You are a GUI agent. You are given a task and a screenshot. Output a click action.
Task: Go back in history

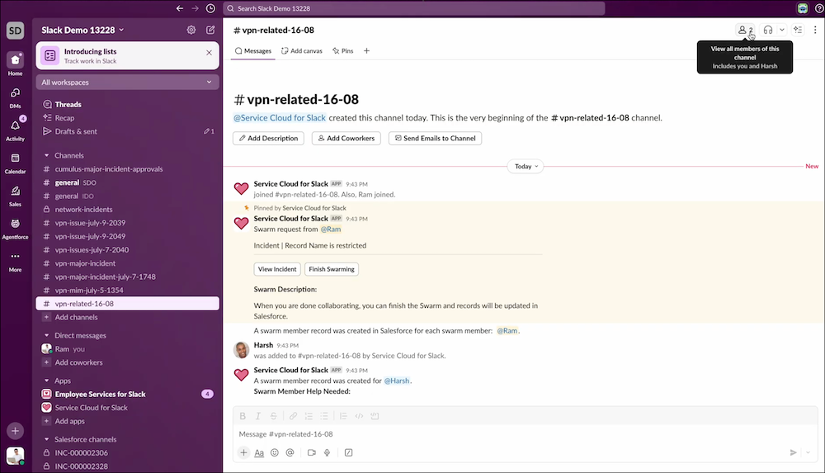tap(180, 8)
